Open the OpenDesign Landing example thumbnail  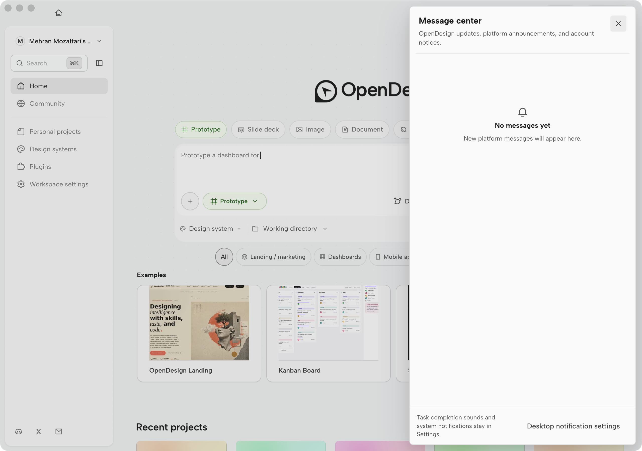click(x=199, y=323)
